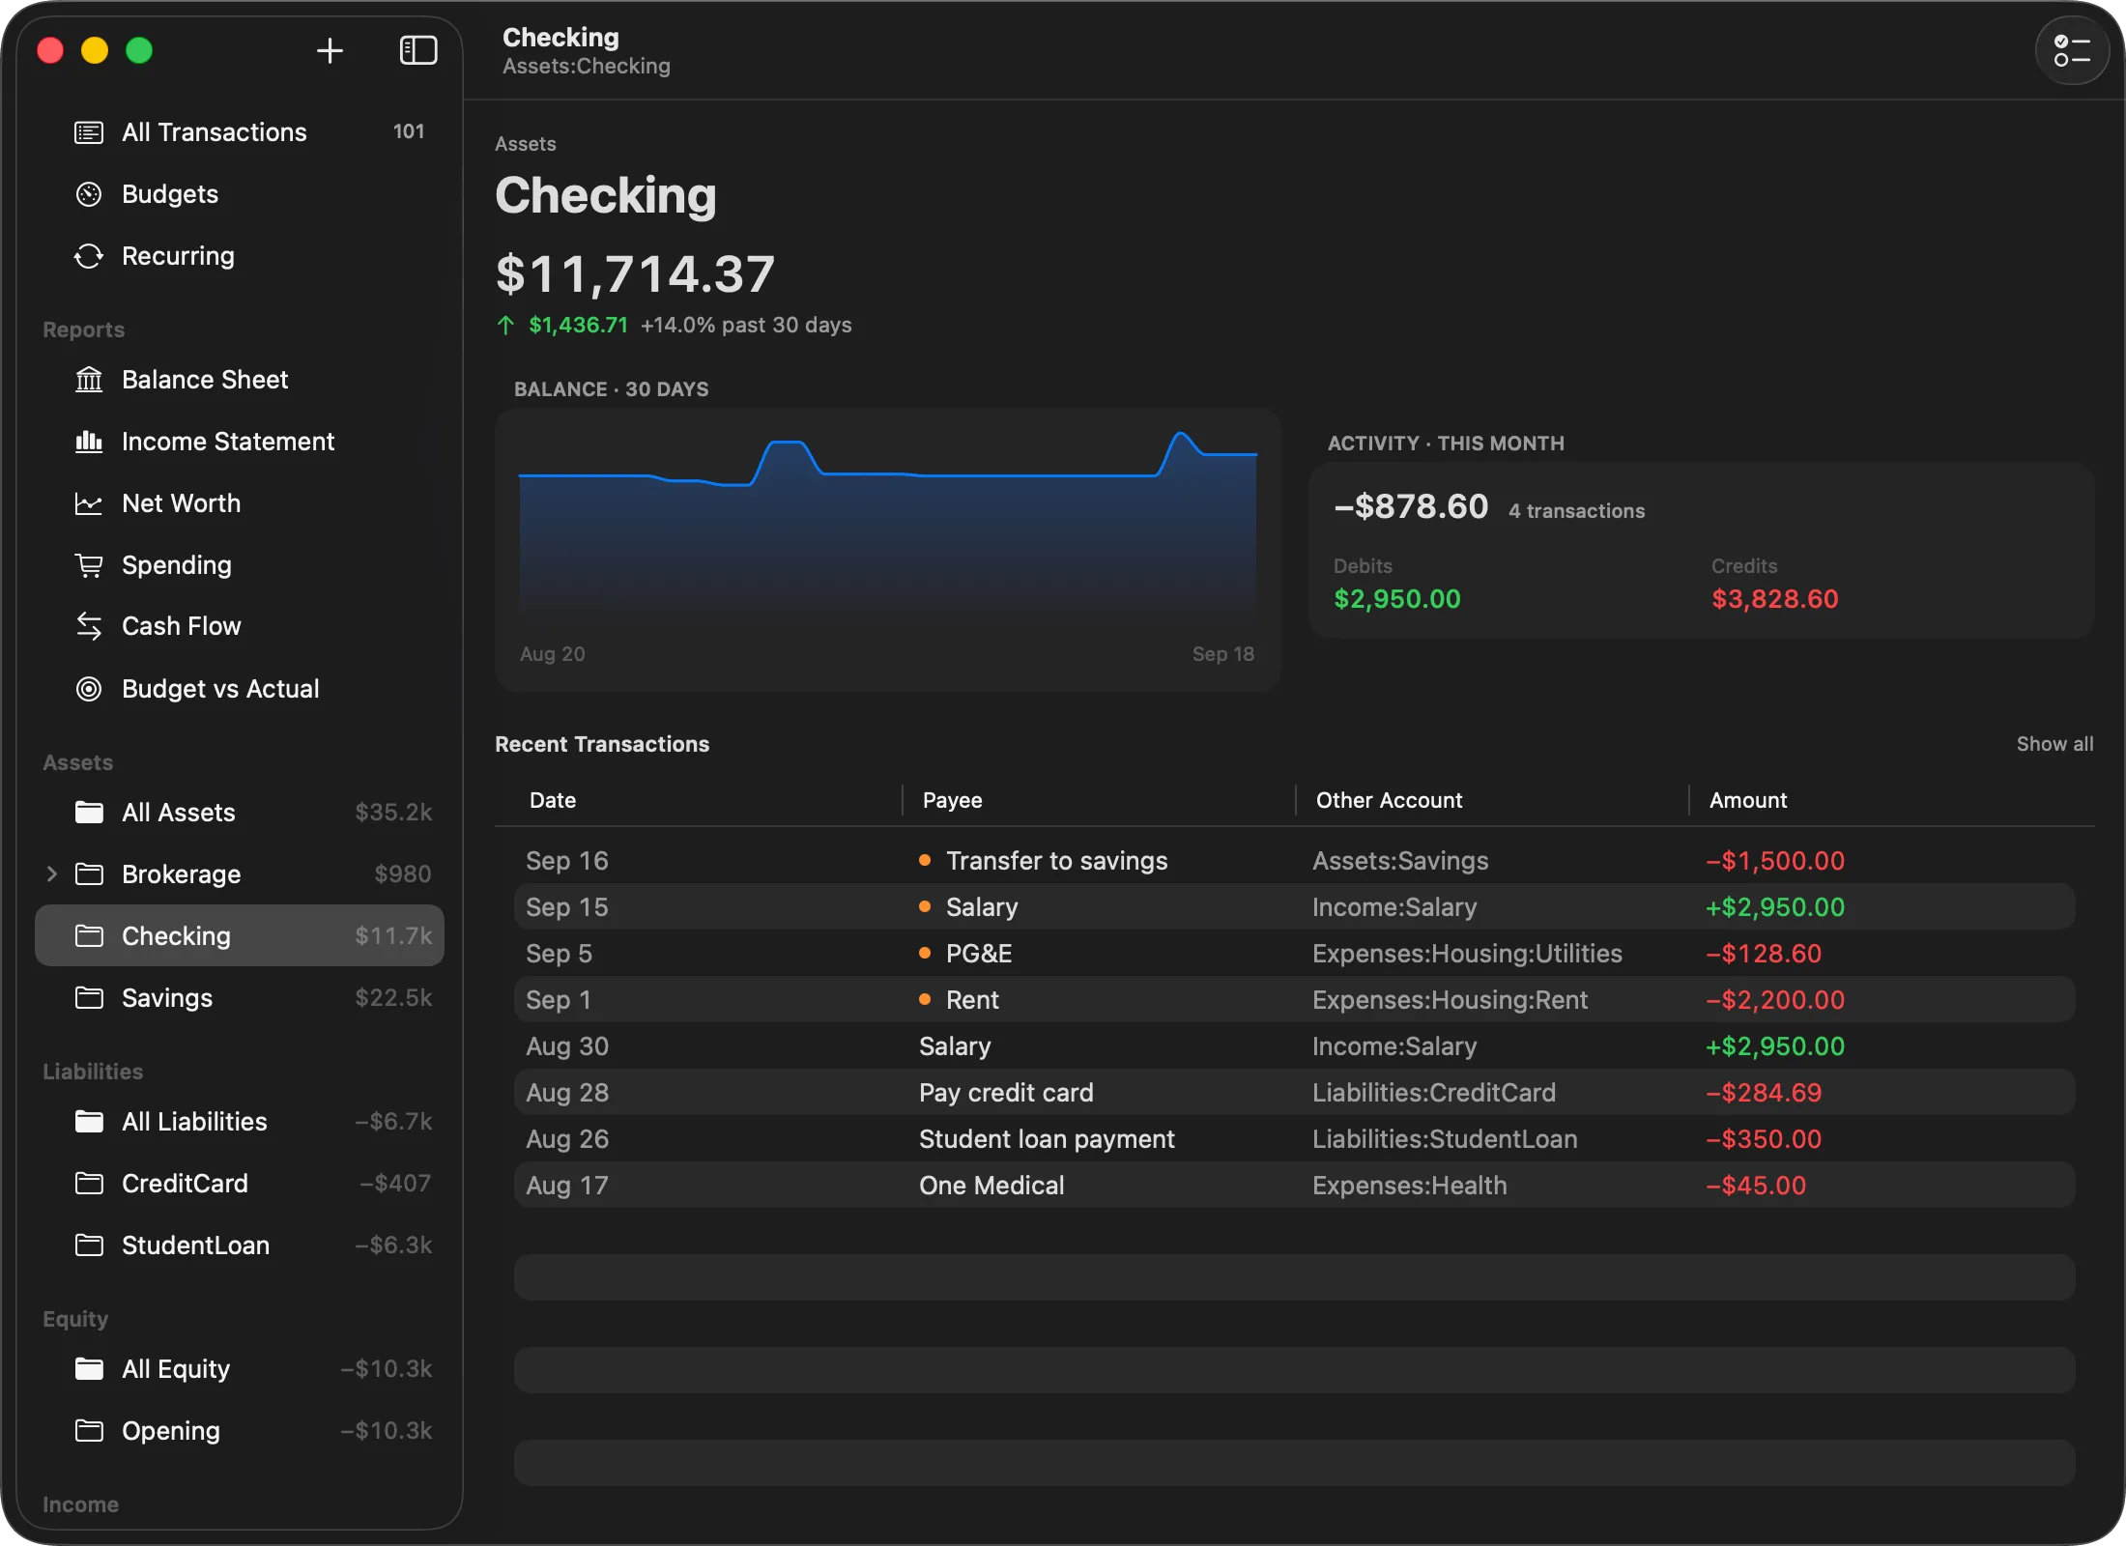Click the 30-day balance chart
The width and height of the screenshot is (2126, 1546).
coord(888,550)
